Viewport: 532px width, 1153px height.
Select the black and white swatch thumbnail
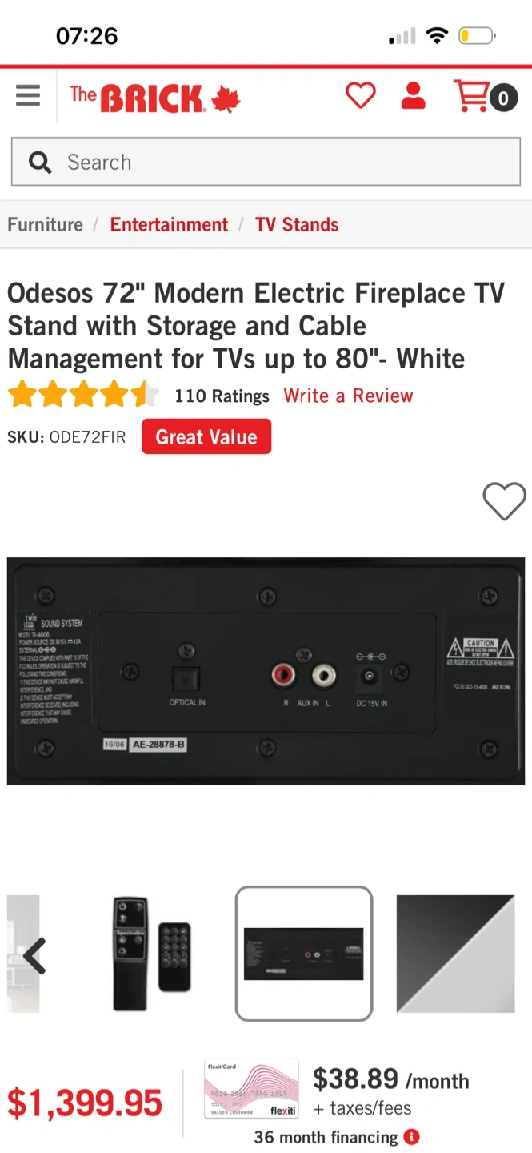[456, 954]
